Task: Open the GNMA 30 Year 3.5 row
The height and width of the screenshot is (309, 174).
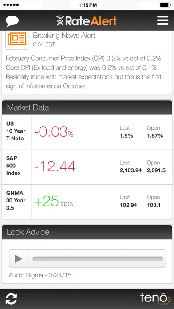Action: click(87, 202)
